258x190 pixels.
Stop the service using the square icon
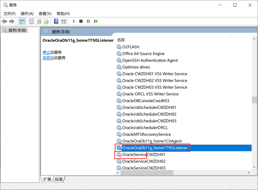(81, 21)
